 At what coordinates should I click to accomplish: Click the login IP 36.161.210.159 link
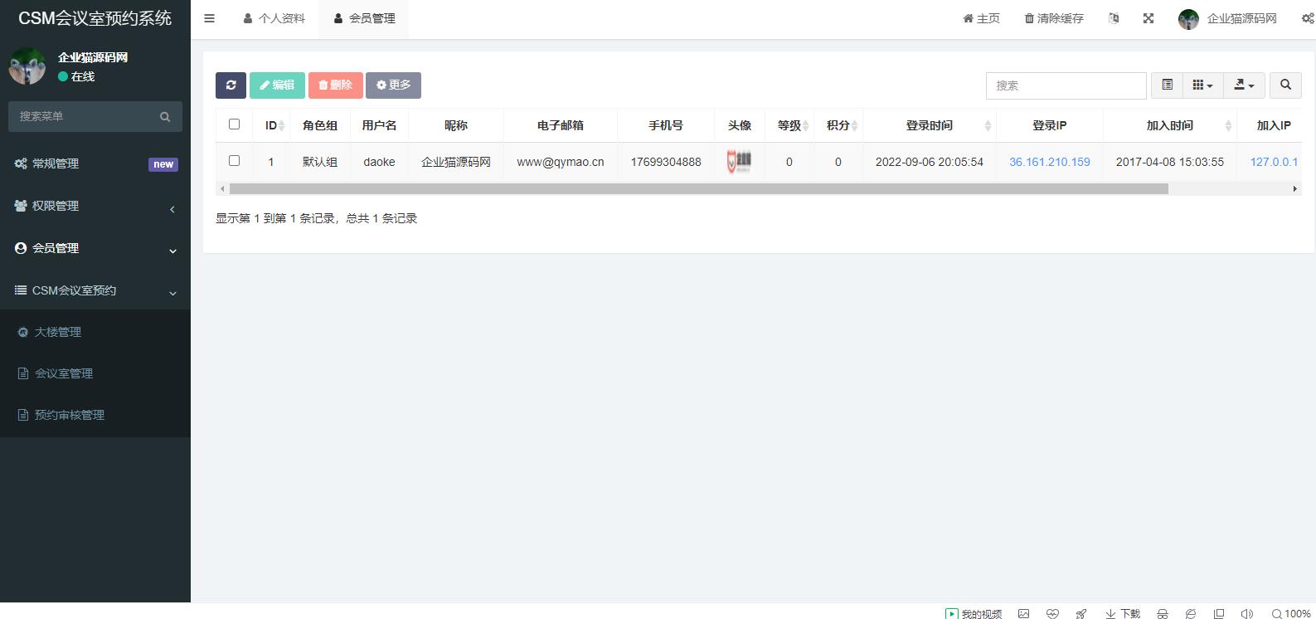pos(1049,162)
